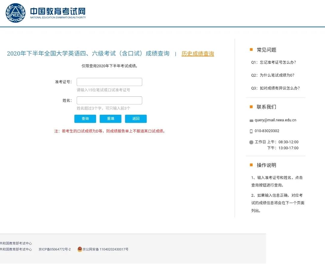The image size is (325, 267).
Task: Click the orange square beside 常见问题
Action: tap(251, 50)
